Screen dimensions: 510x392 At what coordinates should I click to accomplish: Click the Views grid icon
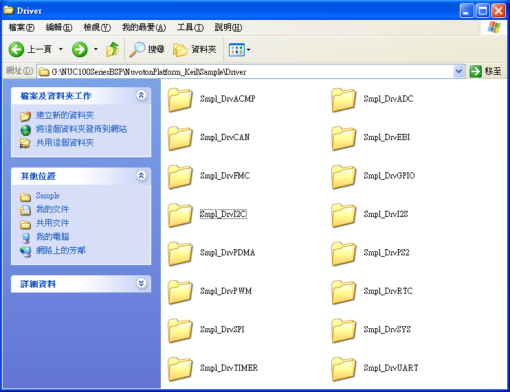click(x=236, y=49)
